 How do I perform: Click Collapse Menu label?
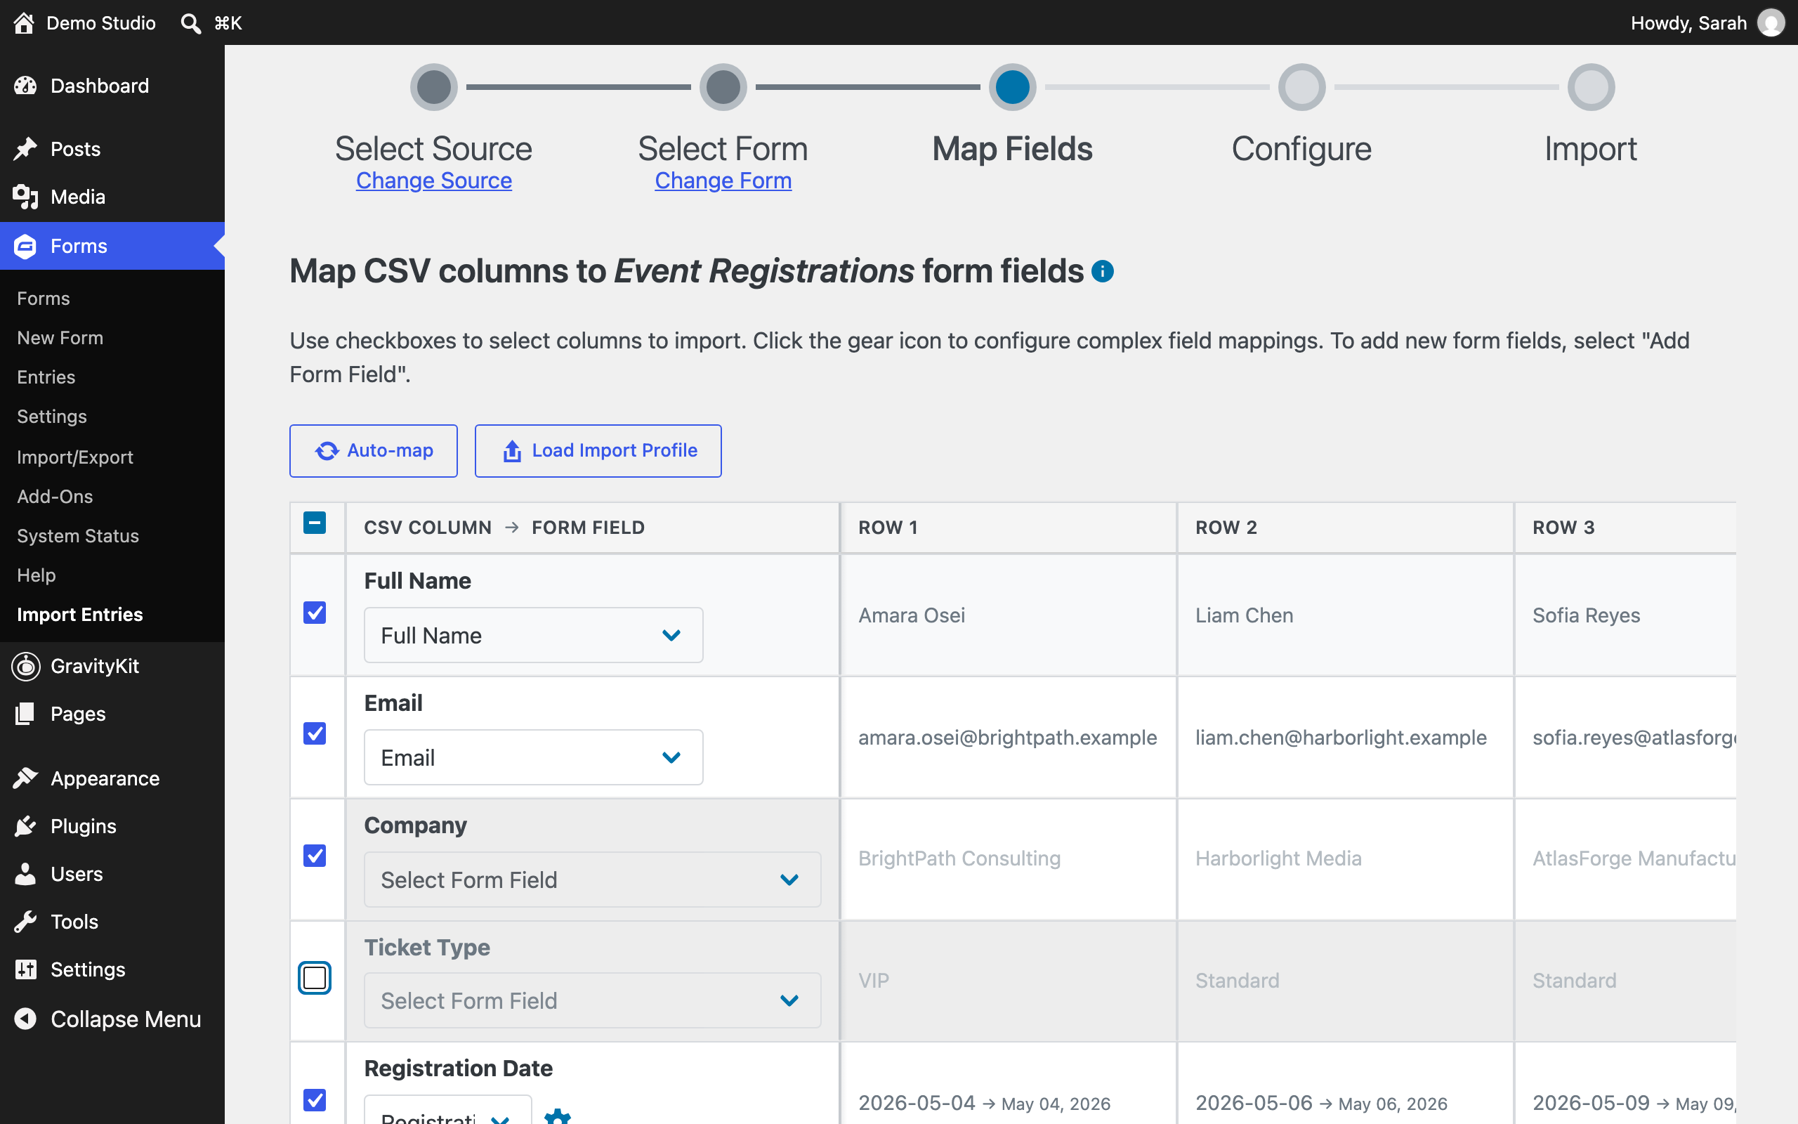coord(126,1019)
